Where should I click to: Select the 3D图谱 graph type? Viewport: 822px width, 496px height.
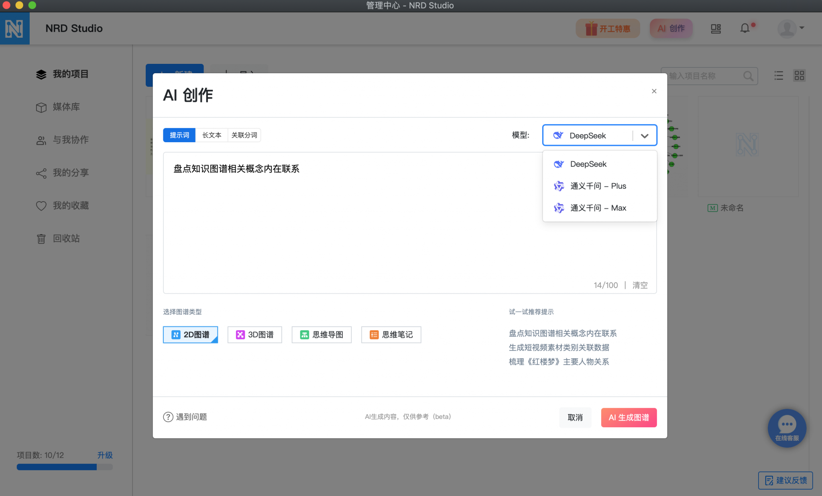pos(254,335)
